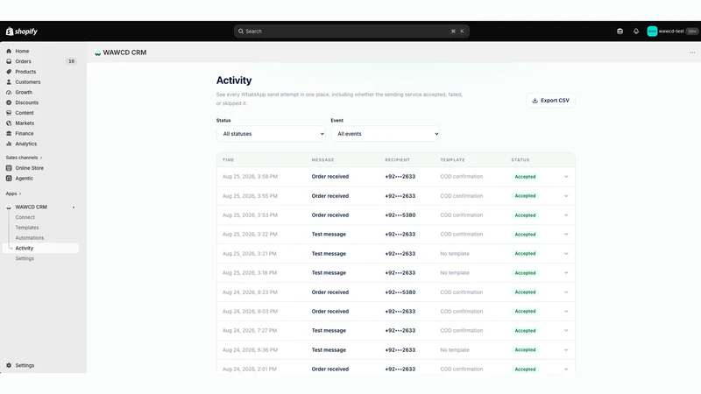Click Test message in 6:36 PM row

(x=329, y=349)
